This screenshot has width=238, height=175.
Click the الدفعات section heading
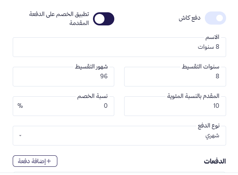pyautogui.click(x=215, y=161)
